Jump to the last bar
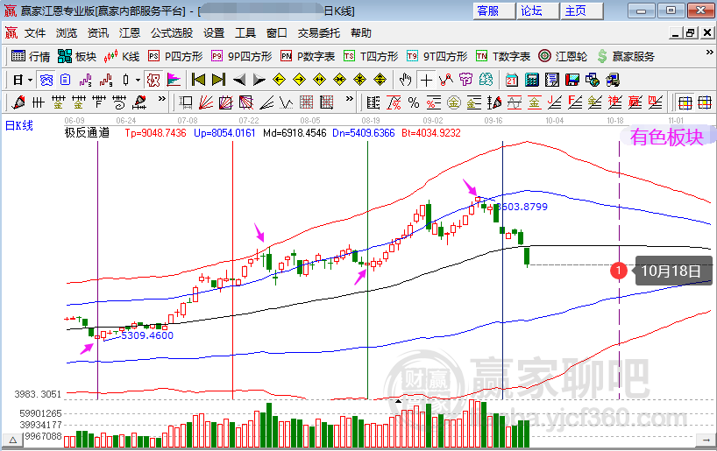The width and height of the screenshot is (717, 451). (218, 80)
